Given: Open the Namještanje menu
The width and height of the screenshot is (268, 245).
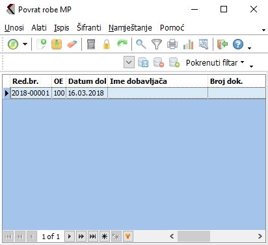Looking at the screenshot, I should point(130,28).
